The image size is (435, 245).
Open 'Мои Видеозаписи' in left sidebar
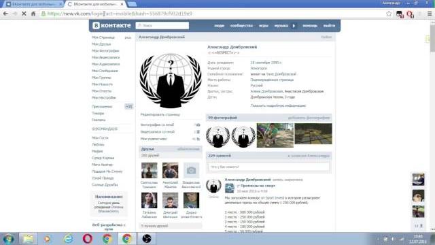click(106, 57)
